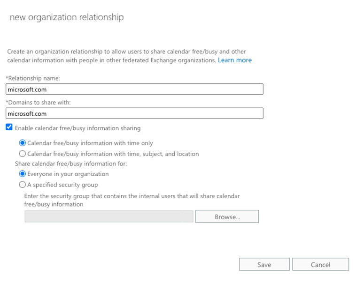Click the Domains to share with field
364x283 pixels.
(134, 113)
